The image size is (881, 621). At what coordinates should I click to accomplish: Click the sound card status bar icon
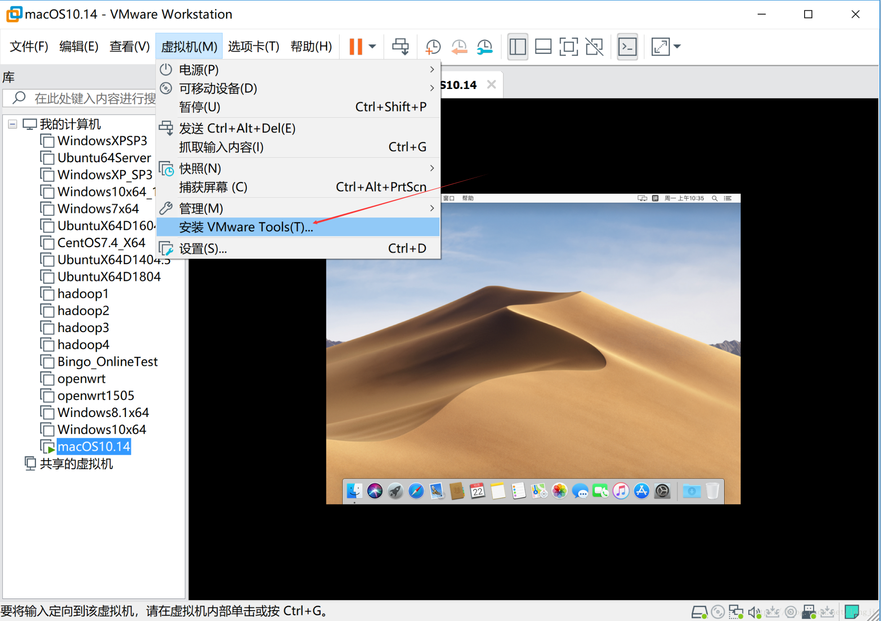pyautogui.click(x=754, y=612)
